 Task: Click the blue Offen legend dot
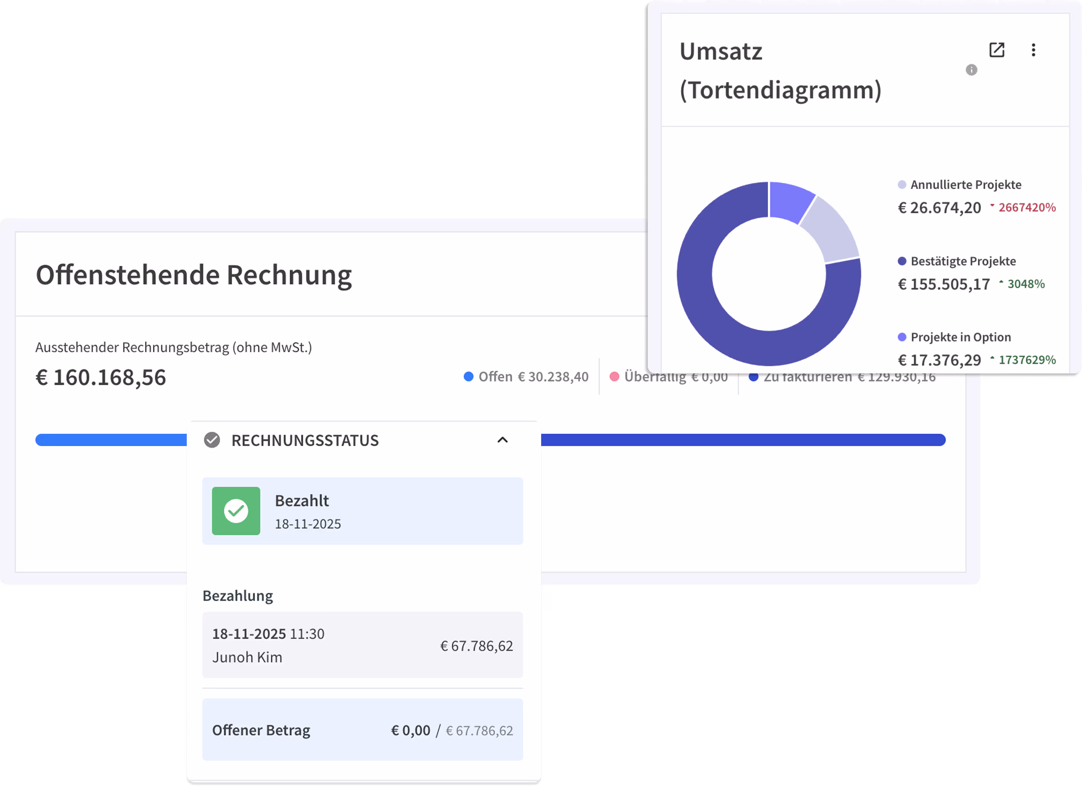pos(468,377)
